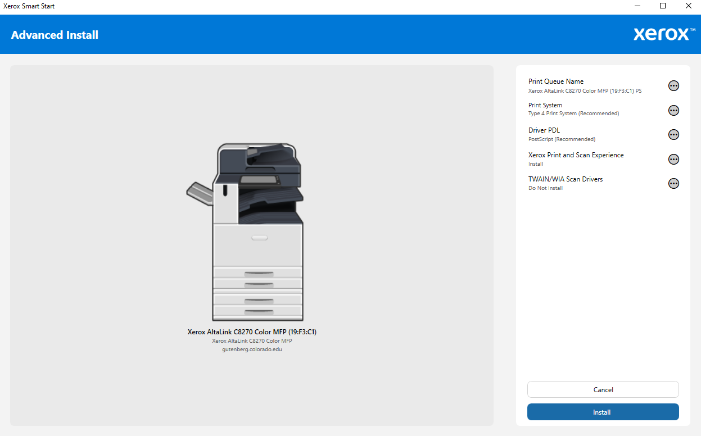
Task: Select the TWAIN/WIA Scan Drivers label
Action: point(565,179)
